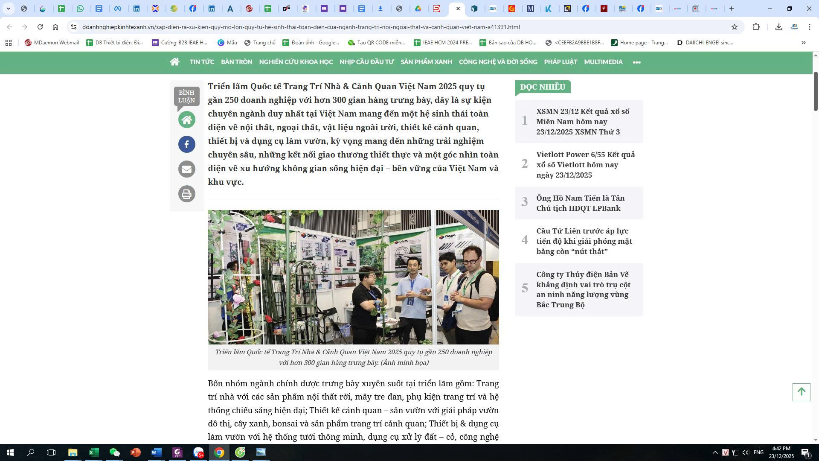Share the article via the Facebook icon
Screen dimensions: 819x461
point(186,144)
